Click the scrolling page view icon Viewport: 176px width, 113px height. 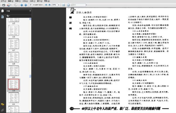[64, 5]
